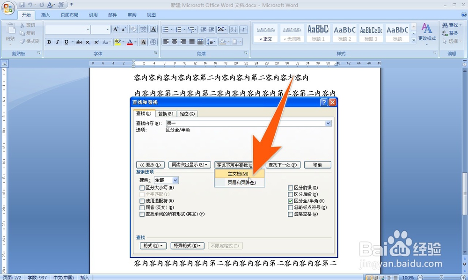Uncheck 区分全/半角 checkbox
The image size is (468, 280).
291,201
